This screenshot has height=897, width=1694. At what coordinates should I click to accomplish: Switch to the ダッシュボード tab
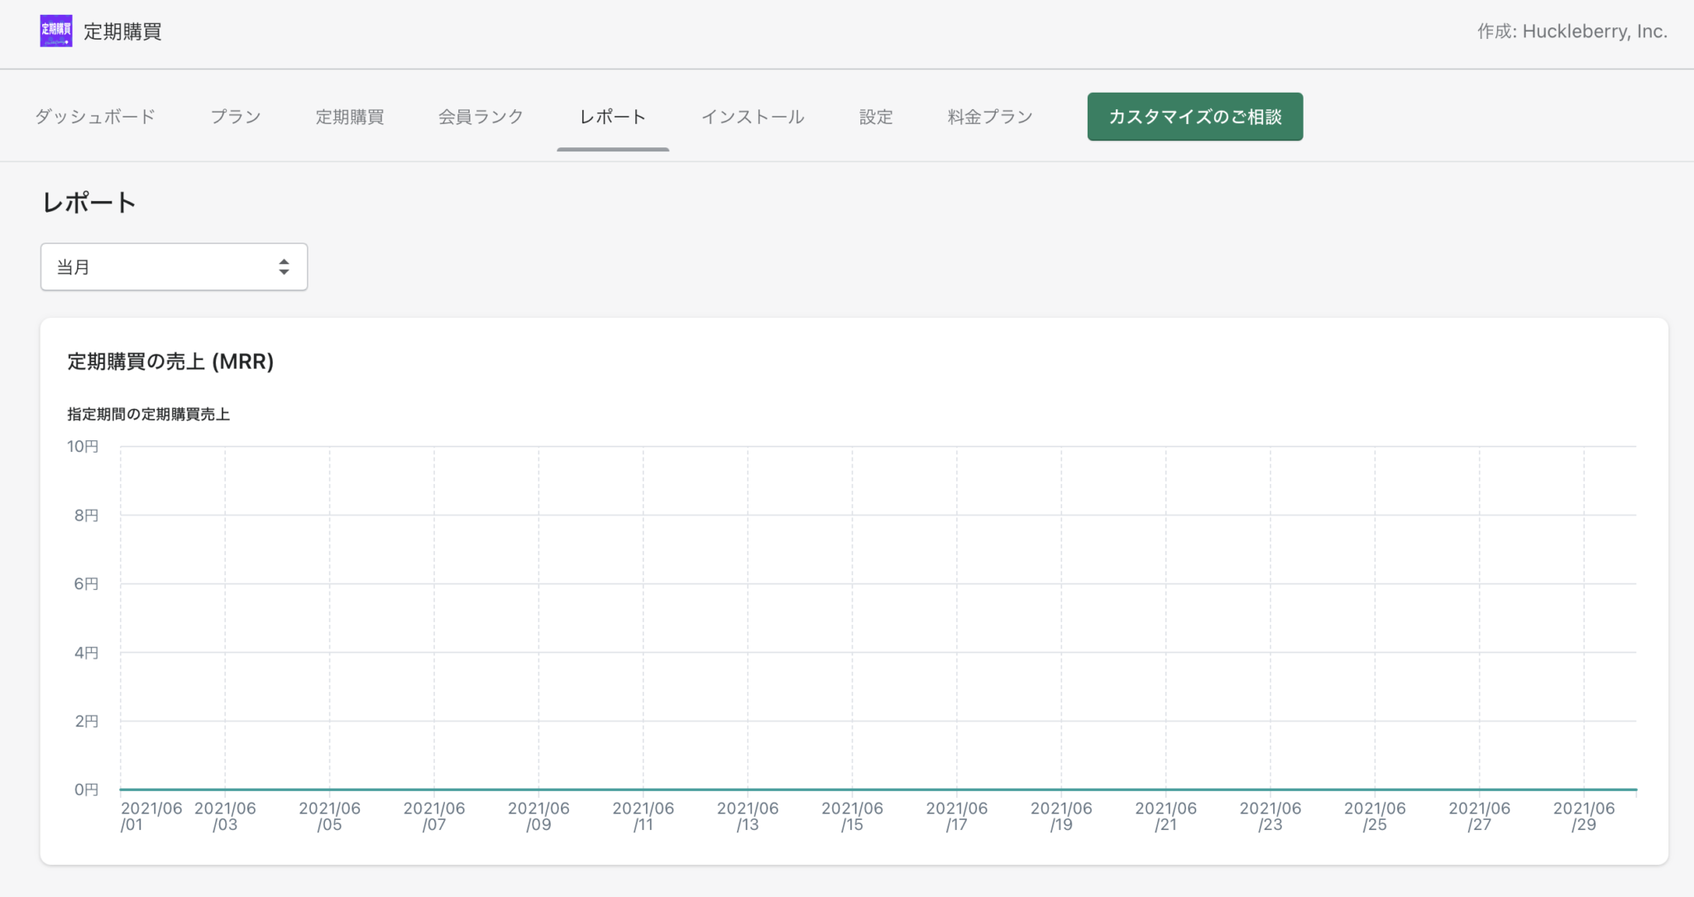pyautogui.click(x=95, y=117)
